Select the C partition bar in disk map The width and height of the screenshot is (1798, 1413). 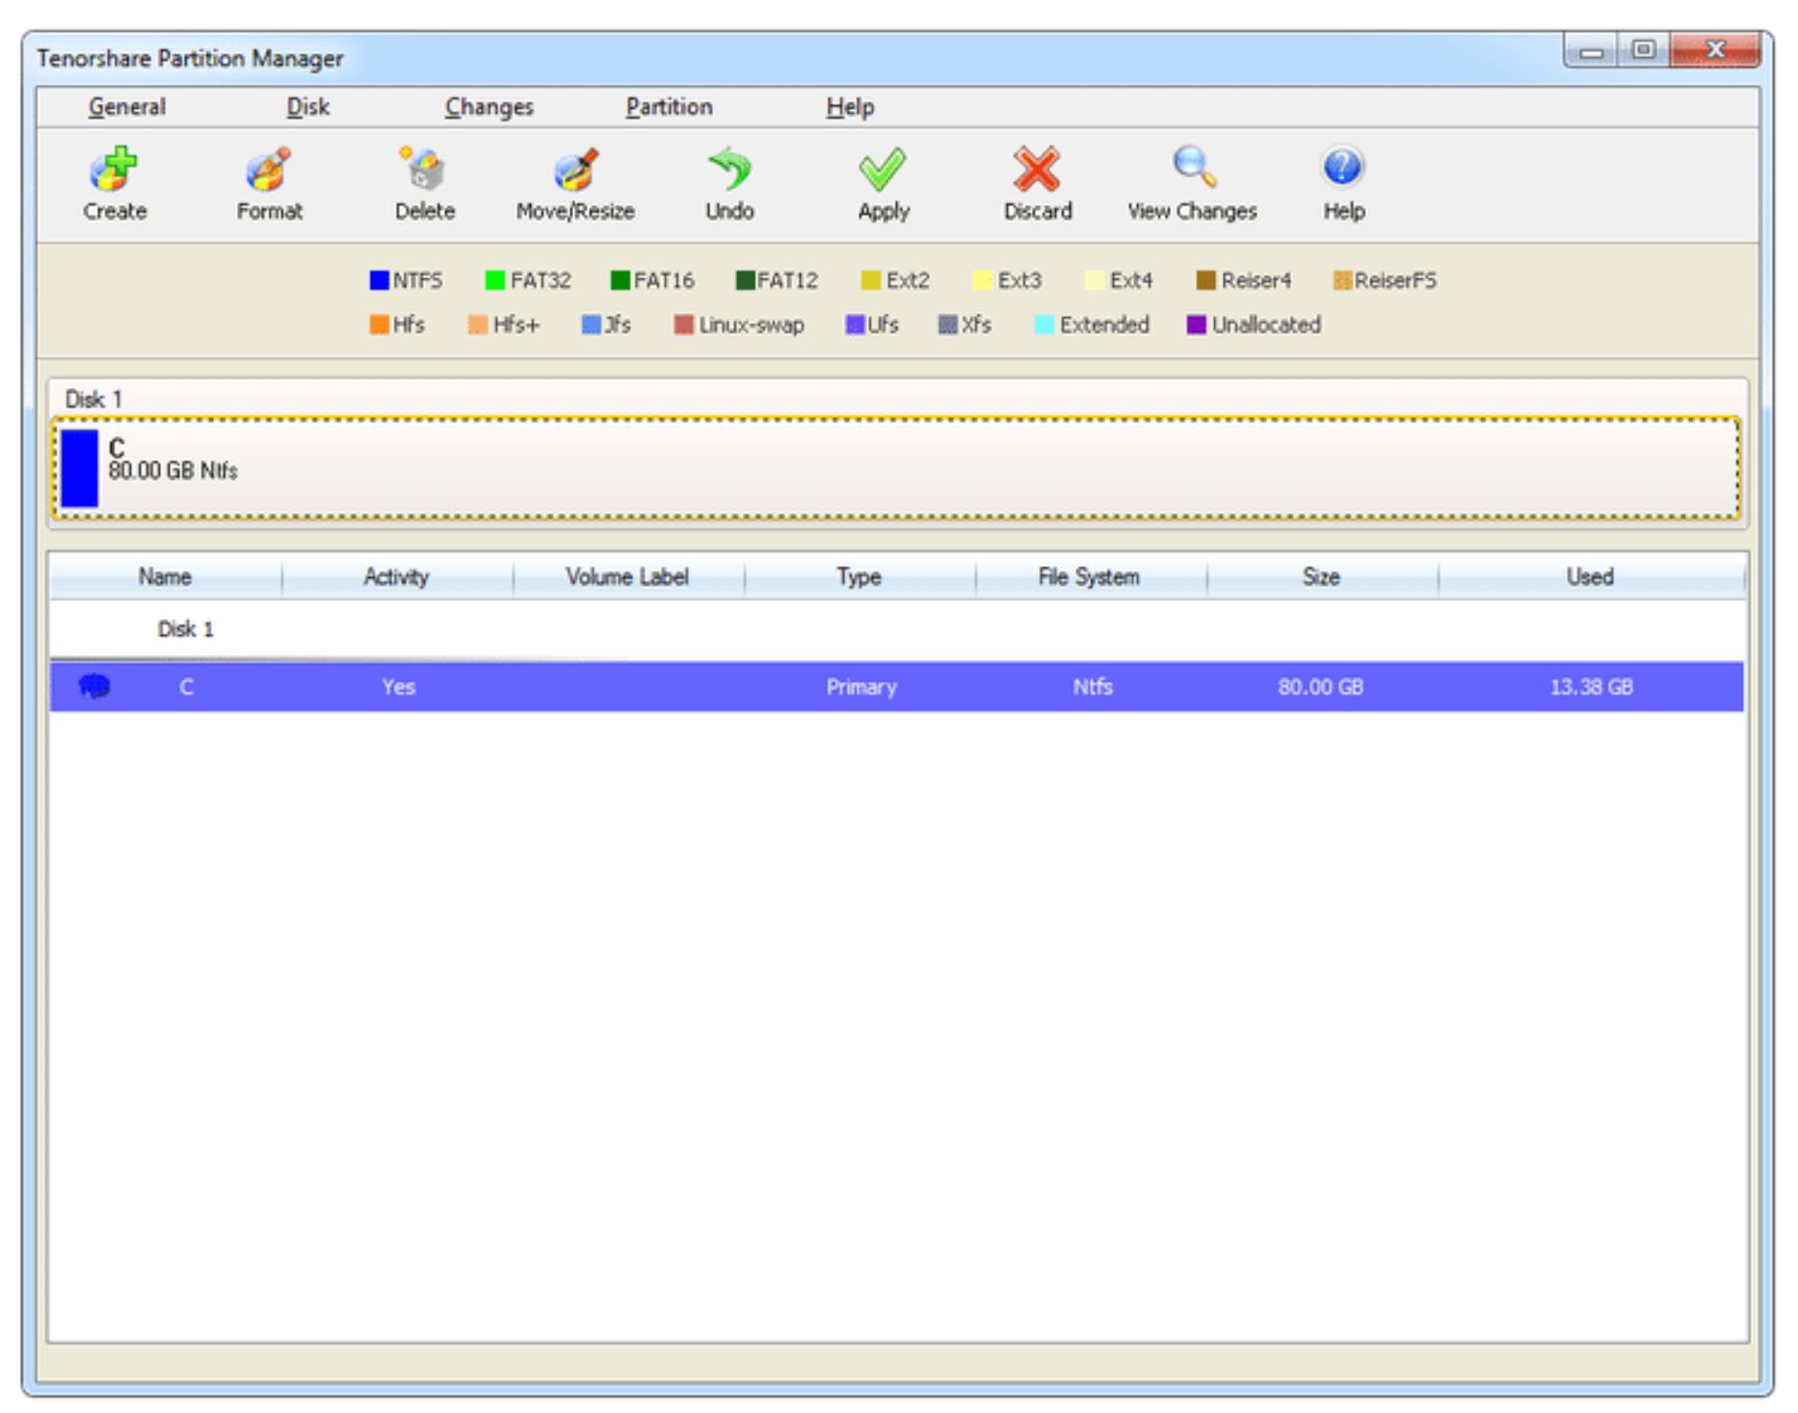pos(896,468)
